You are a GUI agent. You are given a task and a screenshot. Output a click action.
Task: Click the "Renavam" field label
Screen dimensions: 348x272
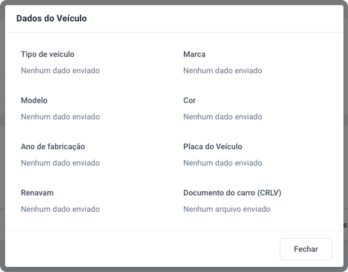coord(37,193)
